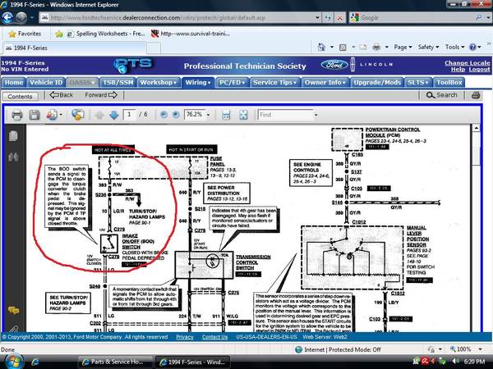Click the printer icon beside Search

(476, 95)
